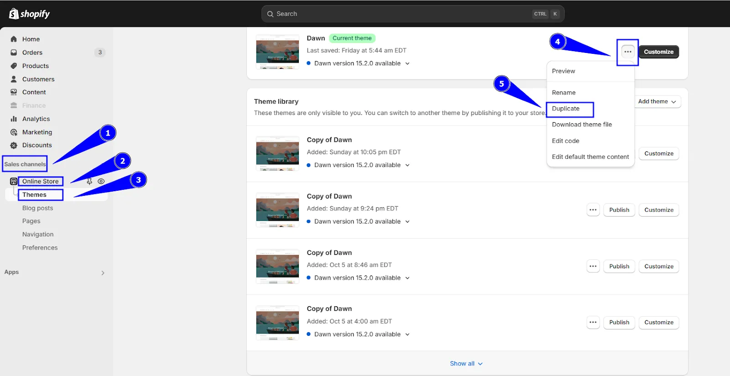The width and height of the screenshot is (730, 376).
Task: Open the Add theme dropdown
Action: click(x=657, y=101)
